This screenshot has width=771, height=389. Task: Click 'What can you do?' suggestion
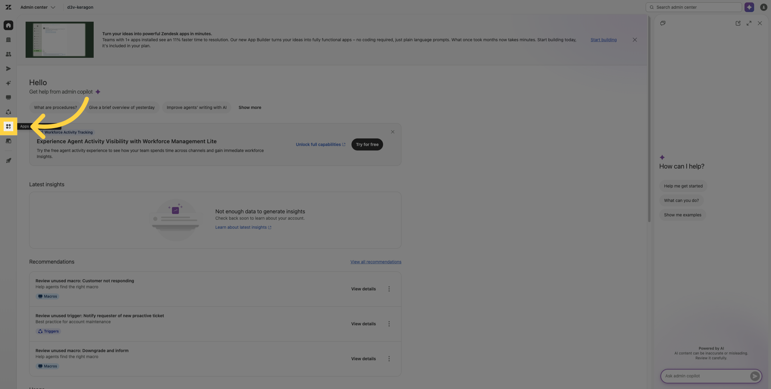681,200
